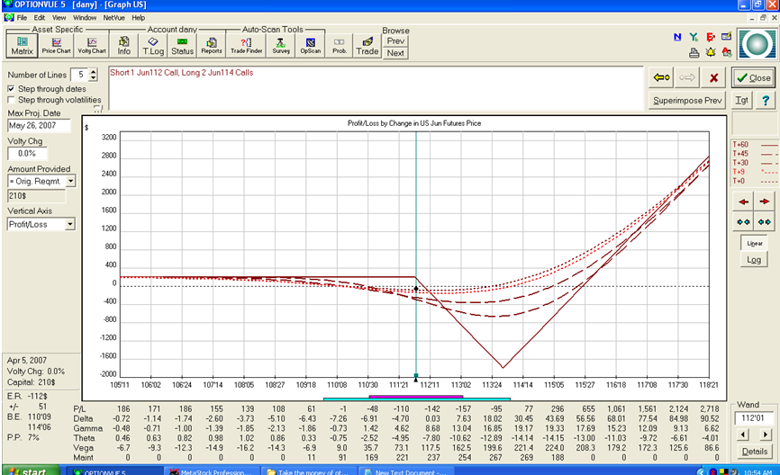This screenshot has height=475, width=780.
Task: Select the Log scale option
Action: coord(754,260)
